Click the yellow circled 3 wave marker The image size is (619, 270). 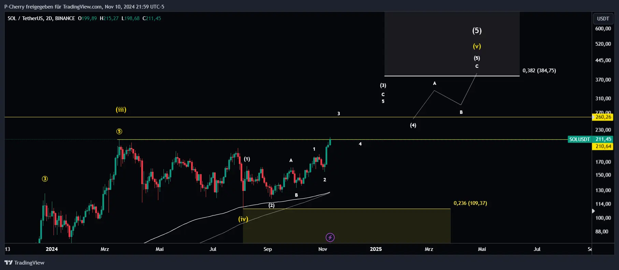click(45, 179)
